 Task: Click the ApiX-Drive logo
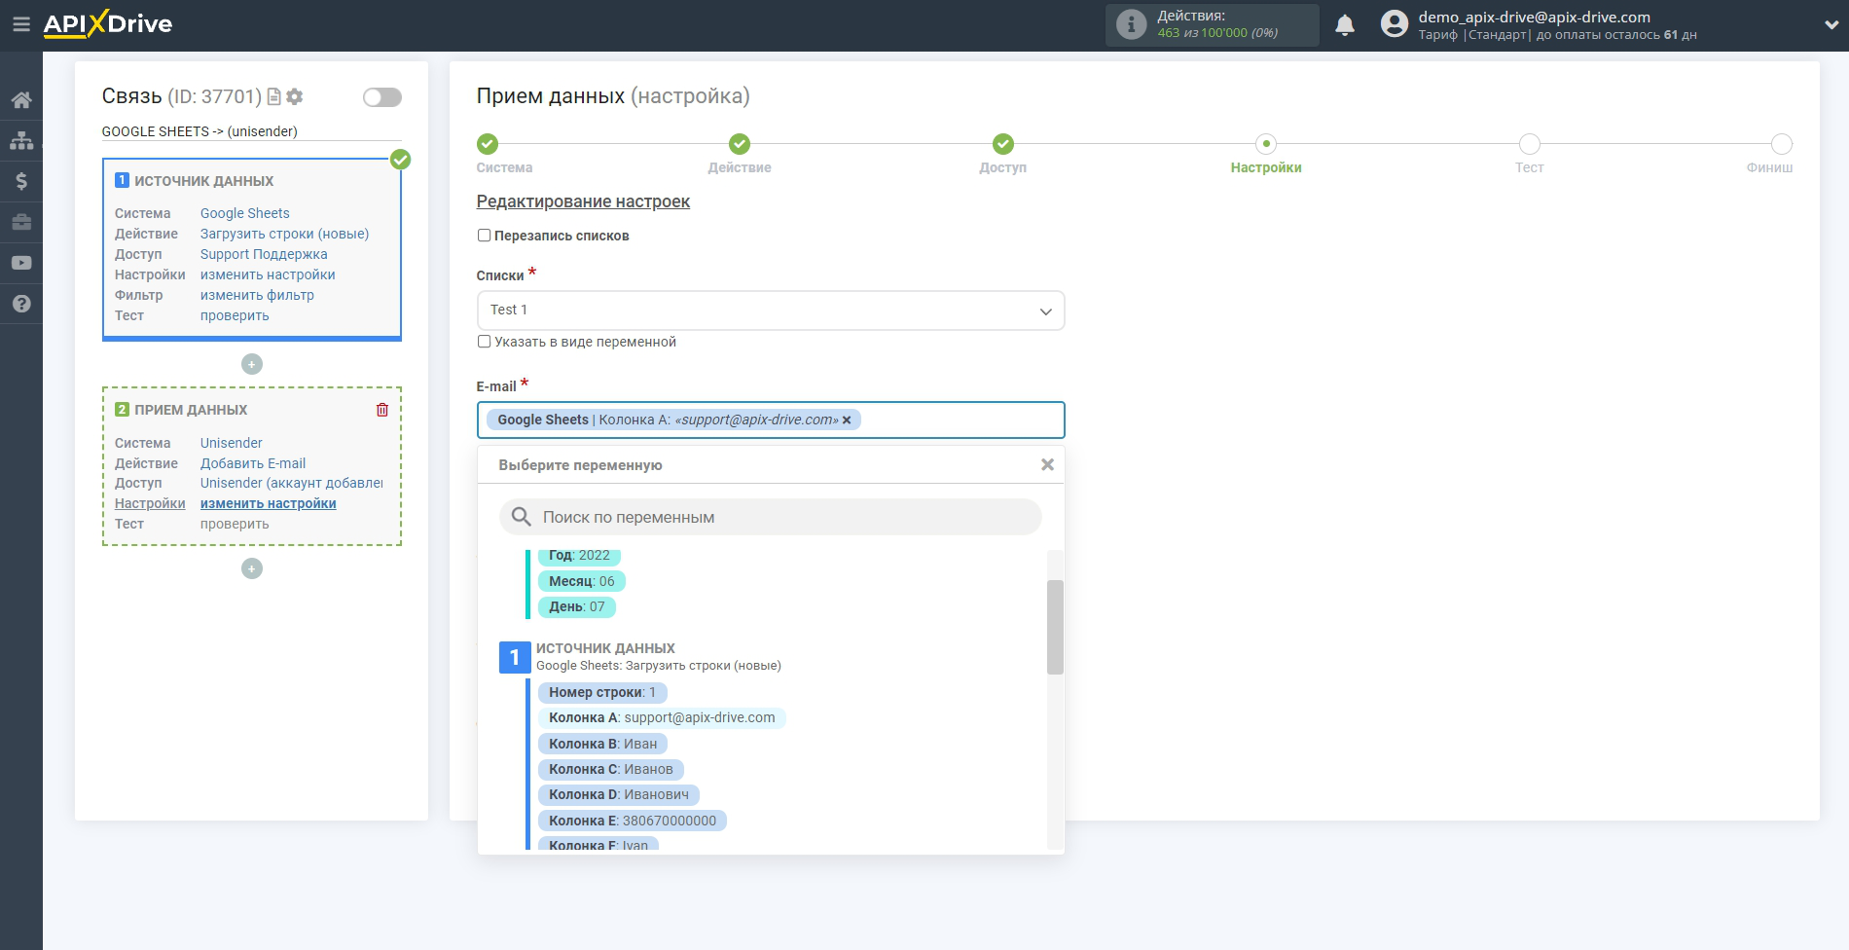pyautogui.click(x=108, y=24)
